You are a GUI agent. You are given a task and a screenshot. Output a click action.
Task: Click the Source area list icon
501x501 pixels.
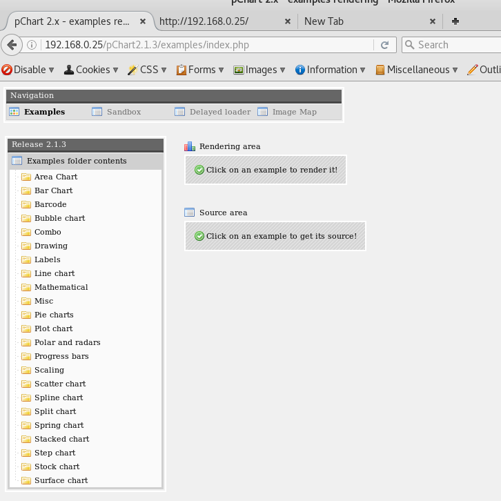click(190, 213)
